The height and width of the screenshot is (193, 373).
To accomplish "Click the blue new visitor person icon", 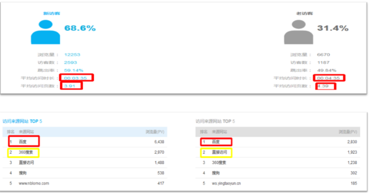I will click(x=45, y=32).
